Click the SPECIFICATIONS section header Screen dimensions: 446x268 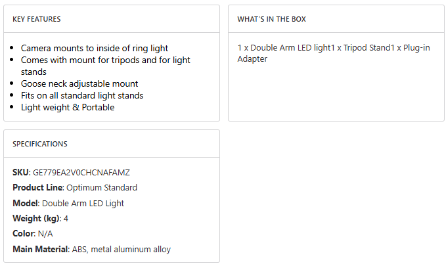click(40, 144)
